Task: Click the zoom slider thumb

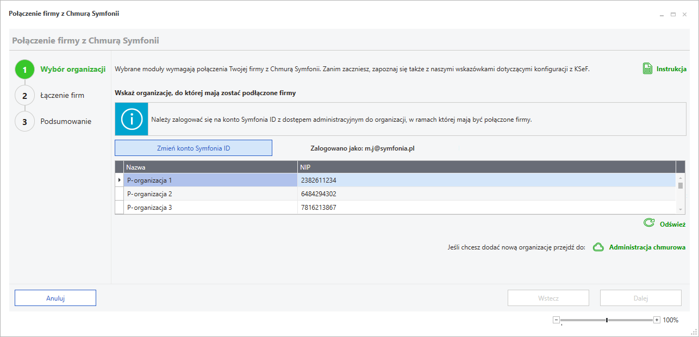Action: tap(607, 320)
